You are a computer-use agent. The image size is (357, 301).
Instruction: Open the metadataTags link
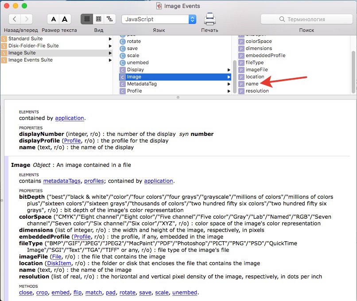(x=62, y=181)
